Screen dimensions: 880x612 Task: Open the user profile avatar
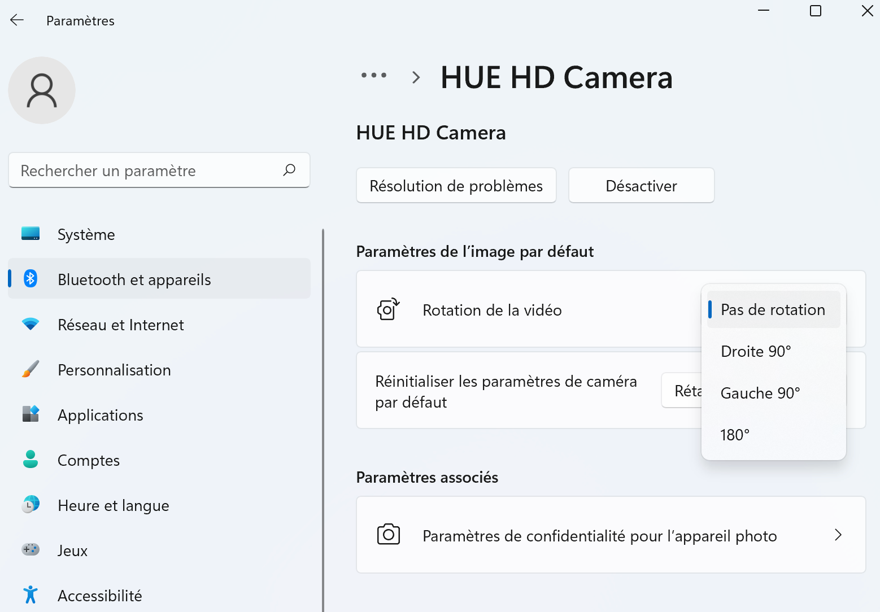42,90
